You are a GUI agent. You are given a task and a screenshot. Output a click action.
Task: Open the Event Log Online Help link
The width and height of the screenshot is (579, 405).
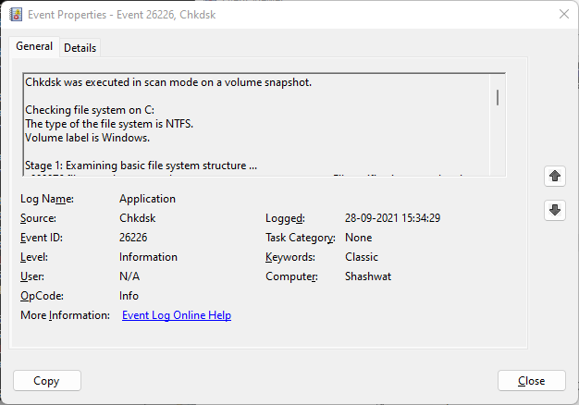click(177, 315)
